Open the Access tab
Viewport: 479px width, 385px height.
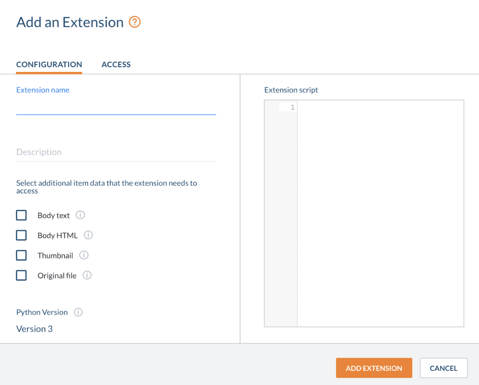pos(116,64)
